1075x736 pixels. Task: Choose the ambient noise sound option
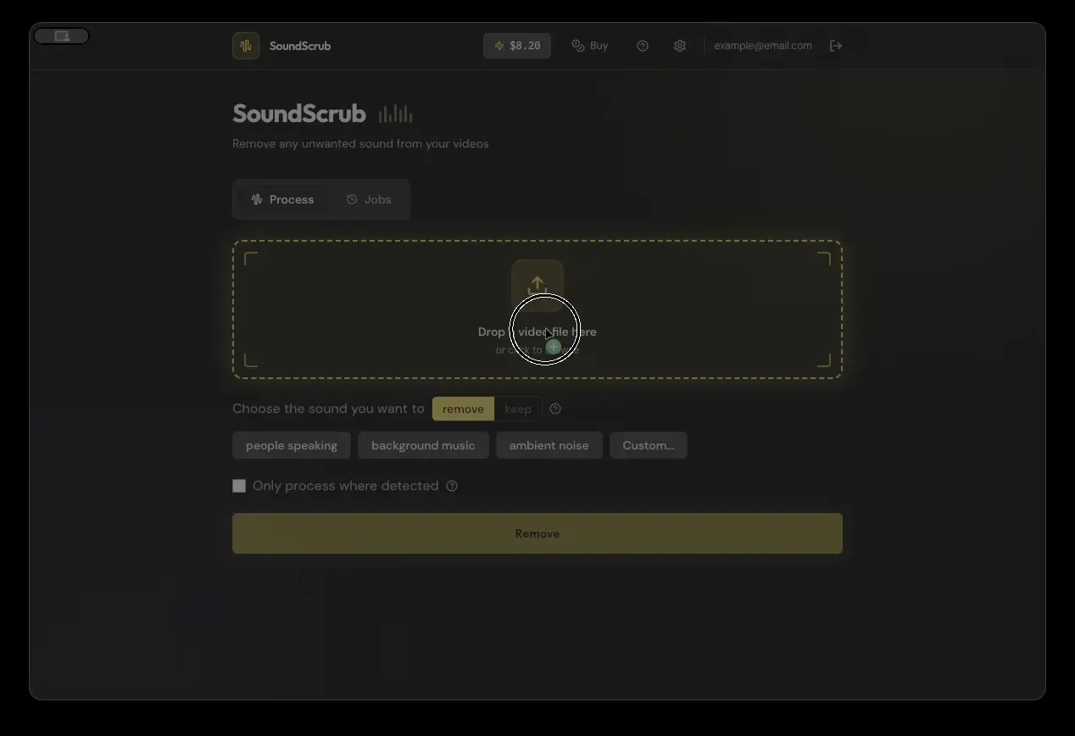click(549, 445)
